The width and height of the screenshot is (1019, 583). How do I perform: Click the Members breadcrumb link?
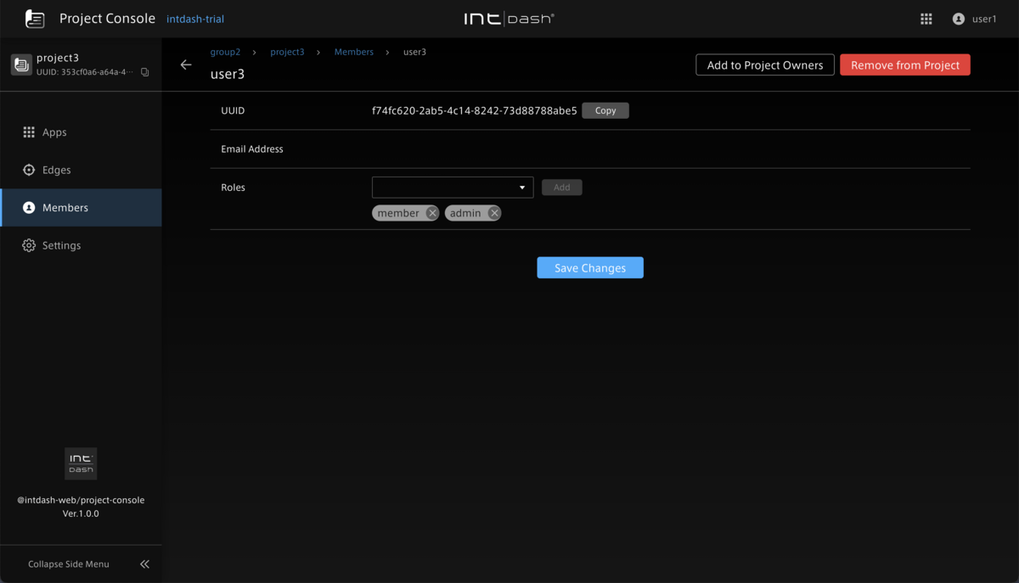click(x=353, y=52)
